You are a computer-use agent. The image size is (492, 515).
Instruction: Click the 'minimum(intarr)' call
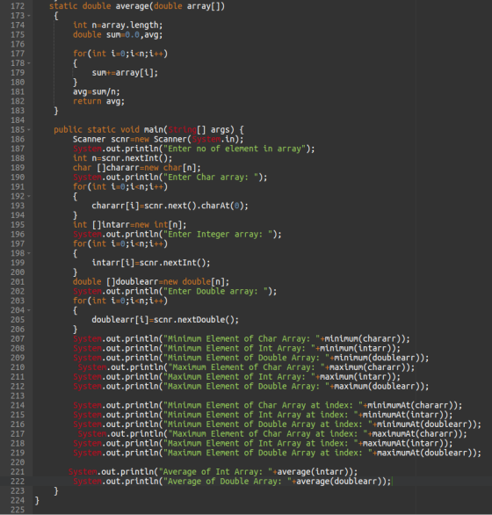355,349
